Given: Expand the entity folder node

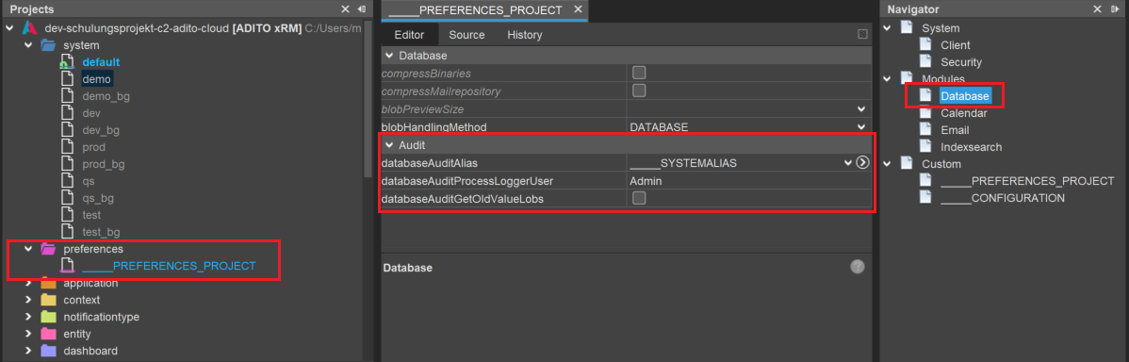Looking at the screenshot, I should [28, 335].
